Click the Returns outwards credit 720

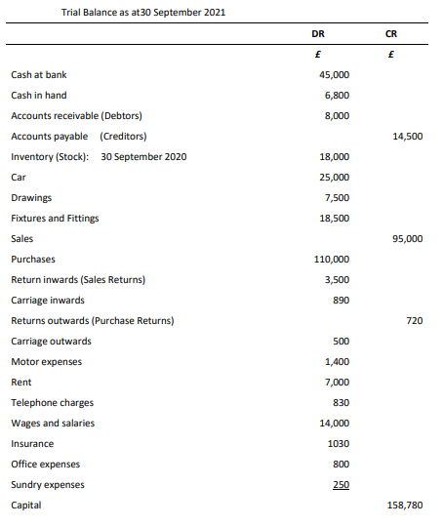415,321
